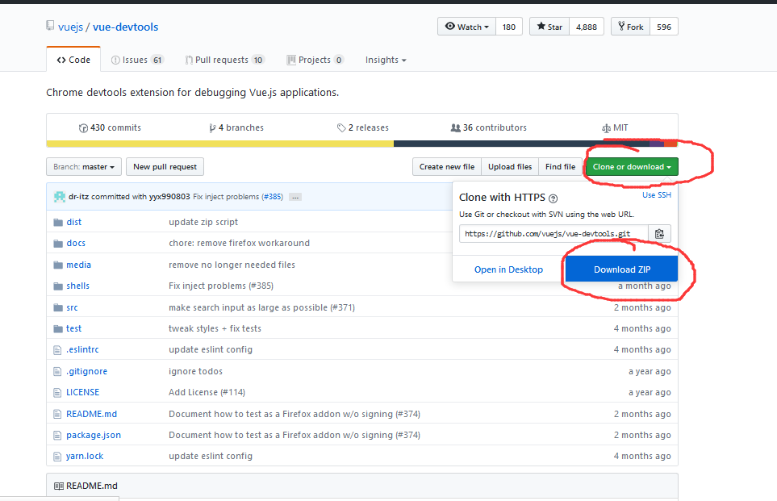Viewport: 777px width, 501px height.
Task: Star the vue-devtools repository
Action: click(549, 27)
